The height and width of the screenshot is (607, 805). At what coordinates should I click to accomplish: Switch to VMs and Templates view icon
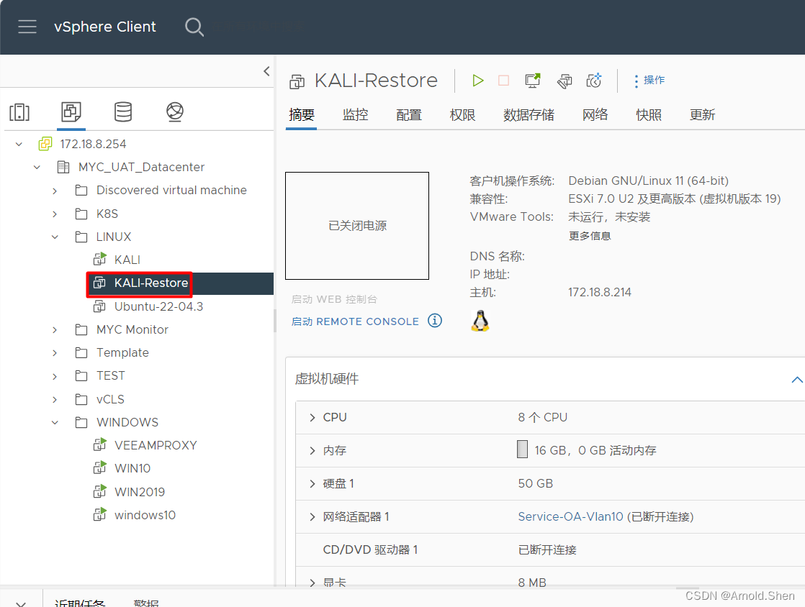[71, 111]
